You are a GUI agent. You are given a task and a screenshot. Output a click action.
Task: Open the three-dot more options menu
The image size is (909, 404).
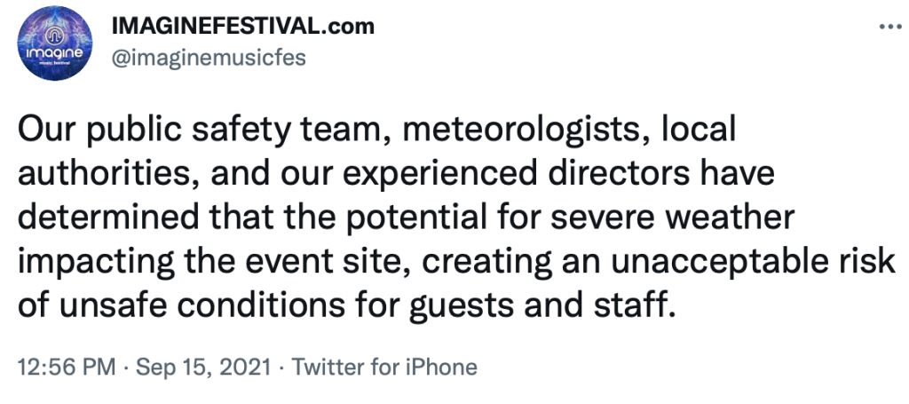tap(891, 26)
